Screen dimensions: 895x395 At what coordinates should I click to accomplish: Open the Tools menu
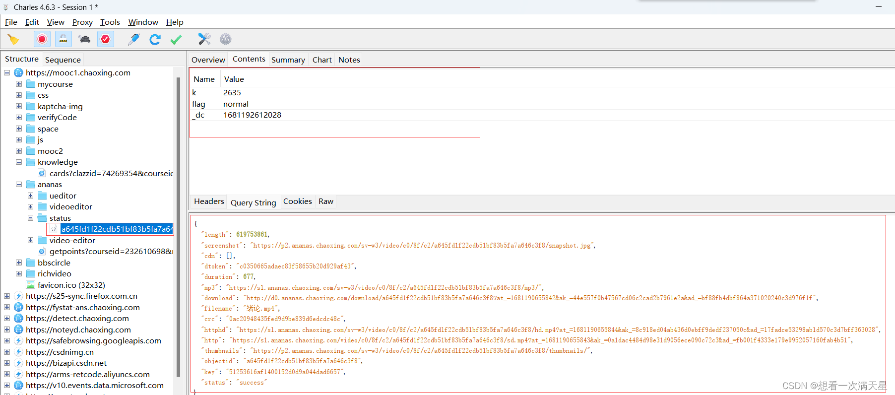click(x=110, y=22)
